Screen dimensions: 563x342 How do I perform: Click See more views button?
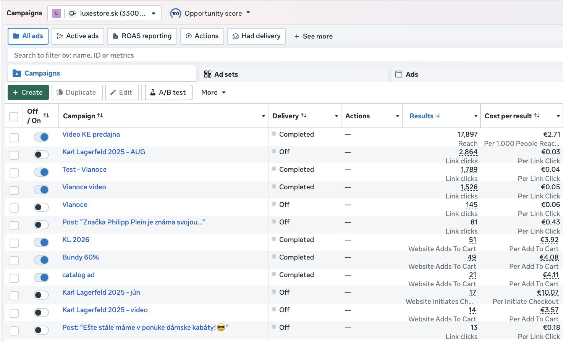[313, 36]
